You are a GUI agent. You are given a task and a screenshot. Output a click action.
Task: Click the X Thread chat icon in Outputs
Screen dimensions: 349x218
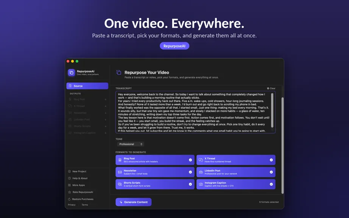(70, 106)
